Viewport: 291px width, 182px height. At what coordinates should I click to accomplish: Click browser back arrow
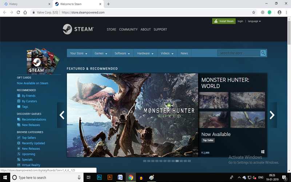coord(5,12)
